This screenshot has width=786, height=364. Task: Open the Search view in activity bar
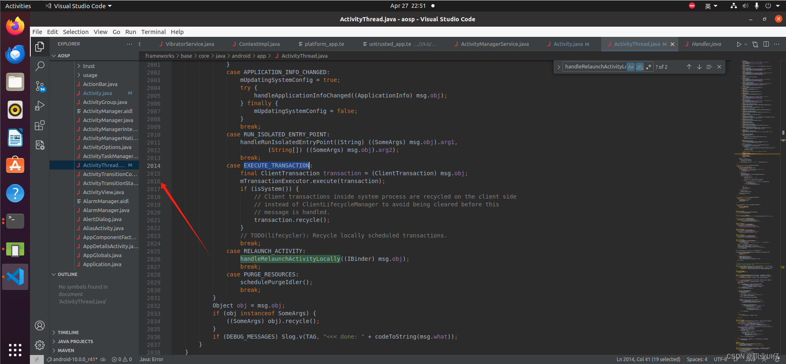40,66
